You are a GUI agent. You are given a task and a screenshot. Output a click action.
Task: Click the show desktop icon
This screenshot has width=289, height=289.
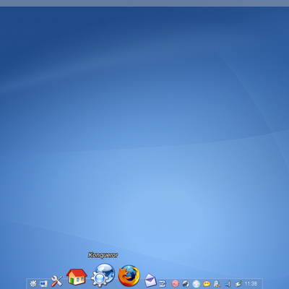pyautogui.click(x=43, y=284)
